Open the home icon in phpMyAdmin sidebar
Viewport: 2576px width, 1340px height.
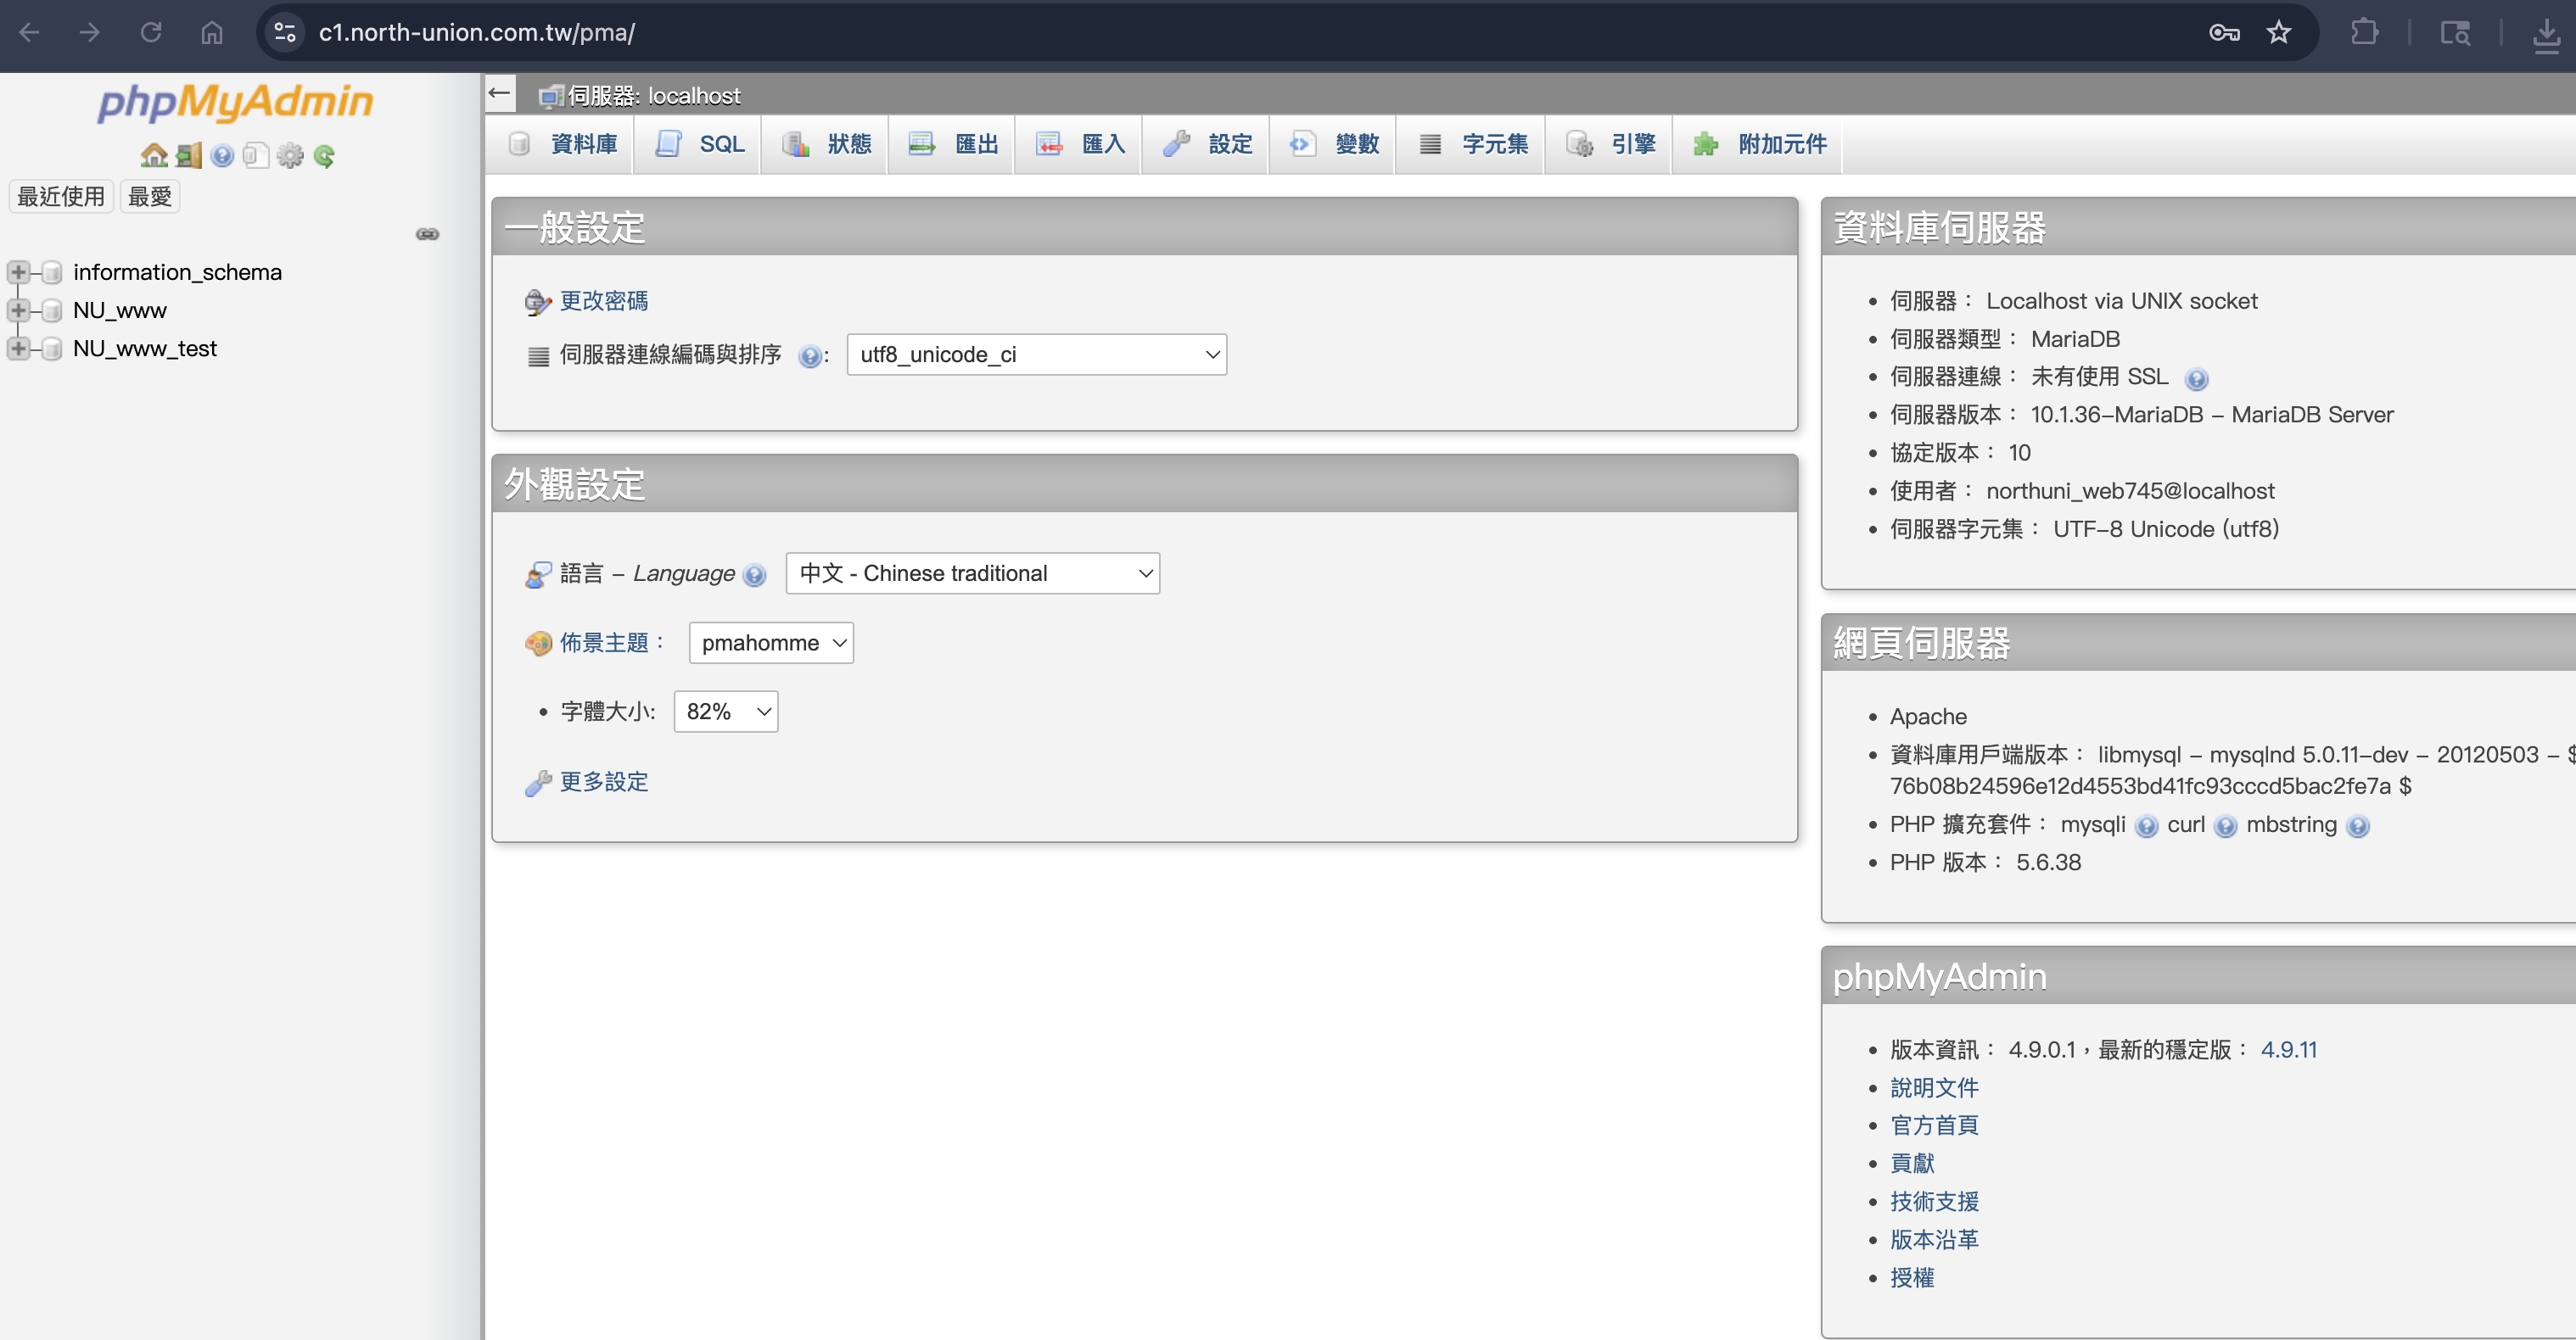click(x=154, y=156)
